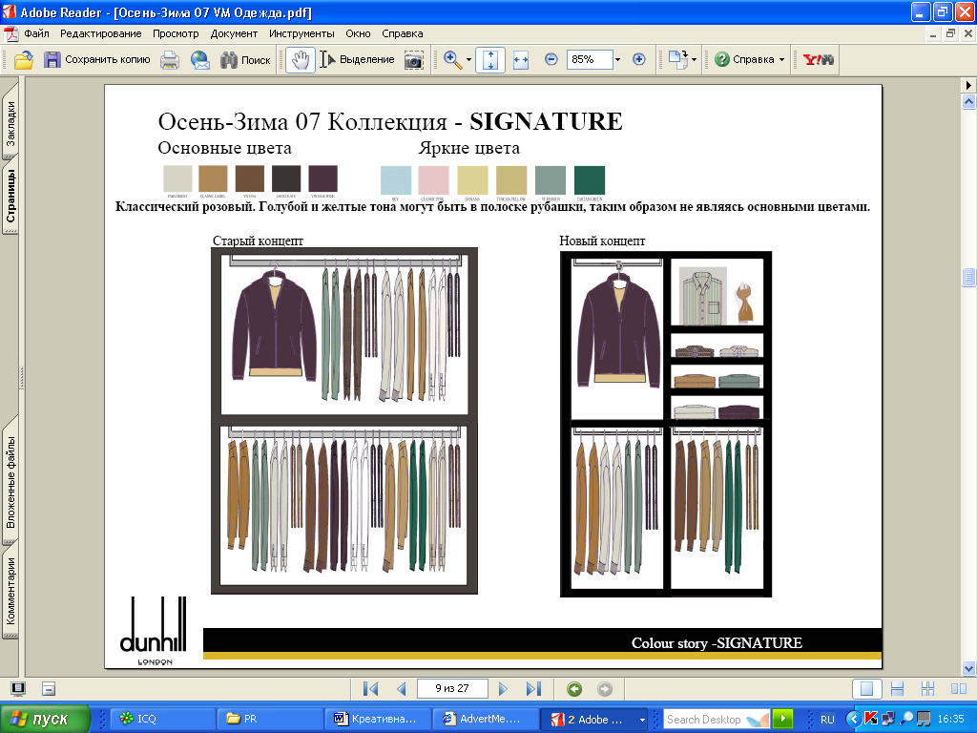Screen dimensions: 977x733
Task: Switch to Continuous page layout
Action: point(897,689)
